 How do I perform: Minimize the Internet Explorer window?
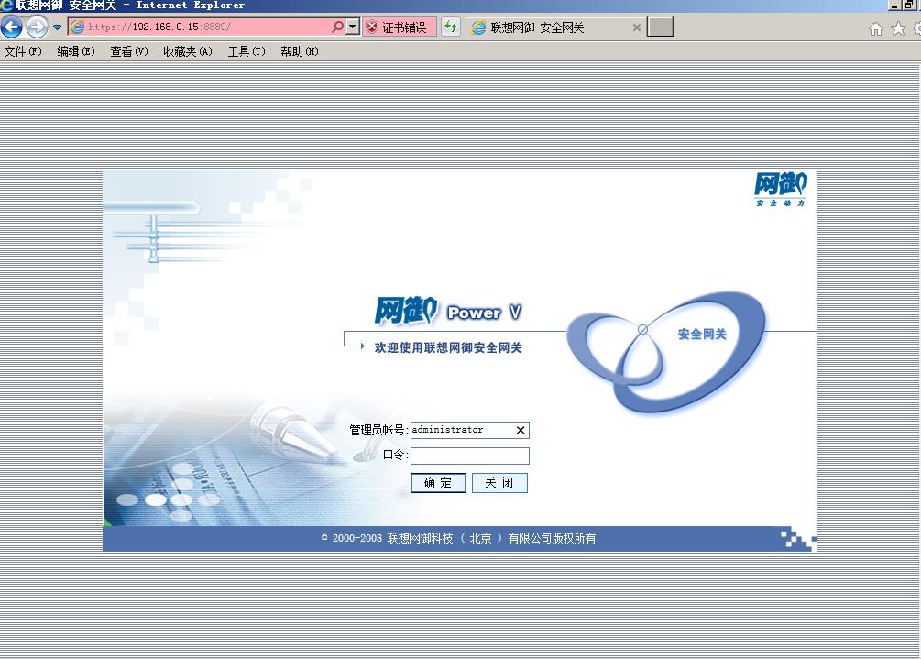tap(894, 5)
